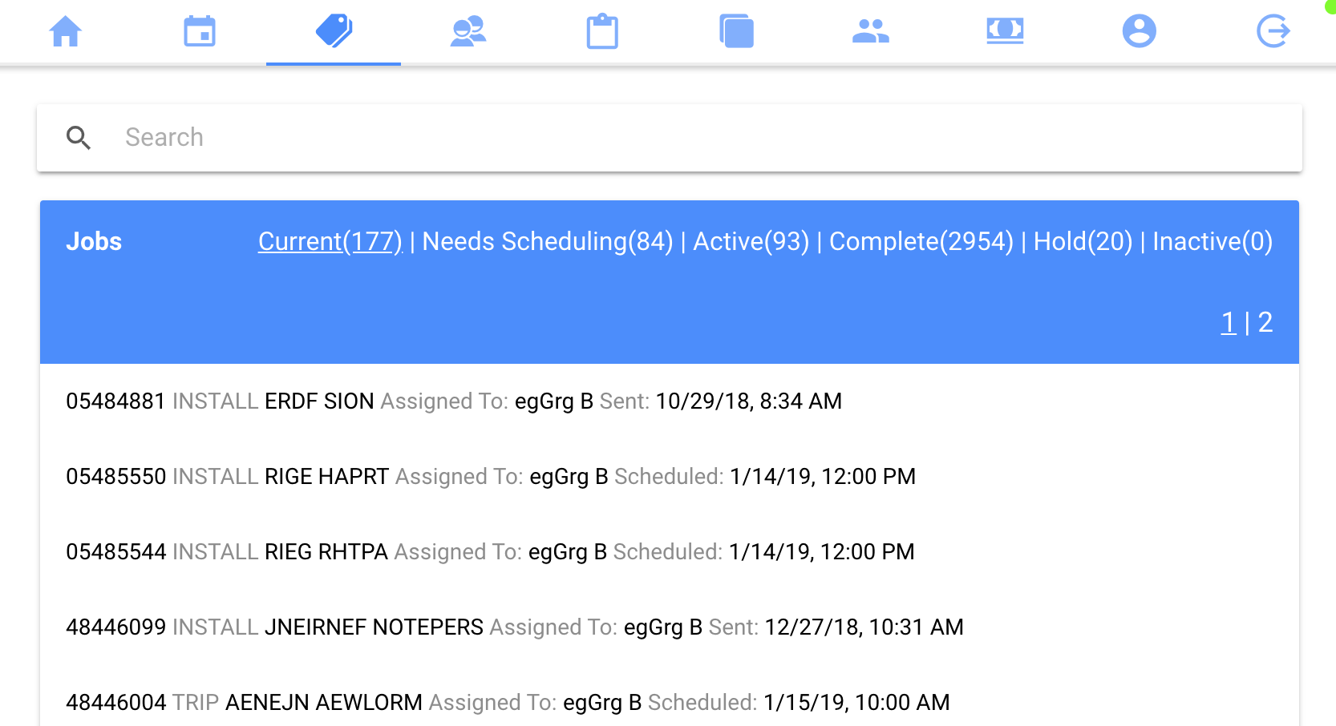Go to page 2 of jobs
The width and height of the screenshot is (1336, 726).
(x=1265, y=322)
